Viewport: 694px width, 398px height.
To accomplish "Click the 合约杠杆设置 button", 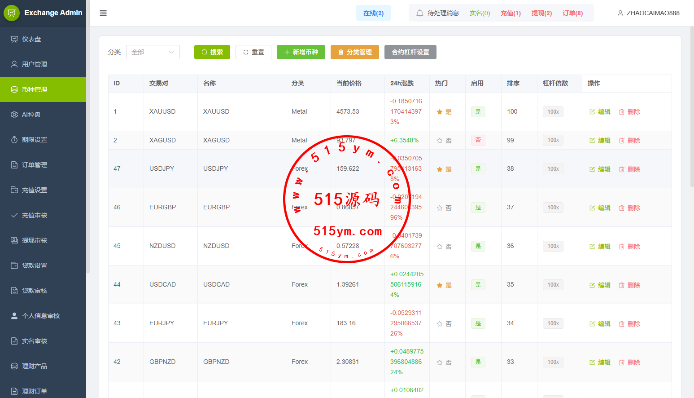I will 410,52.
